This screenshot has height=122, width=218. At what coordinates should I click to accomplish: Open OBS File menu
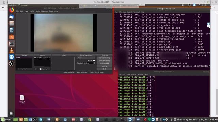(x=17, y=11)
